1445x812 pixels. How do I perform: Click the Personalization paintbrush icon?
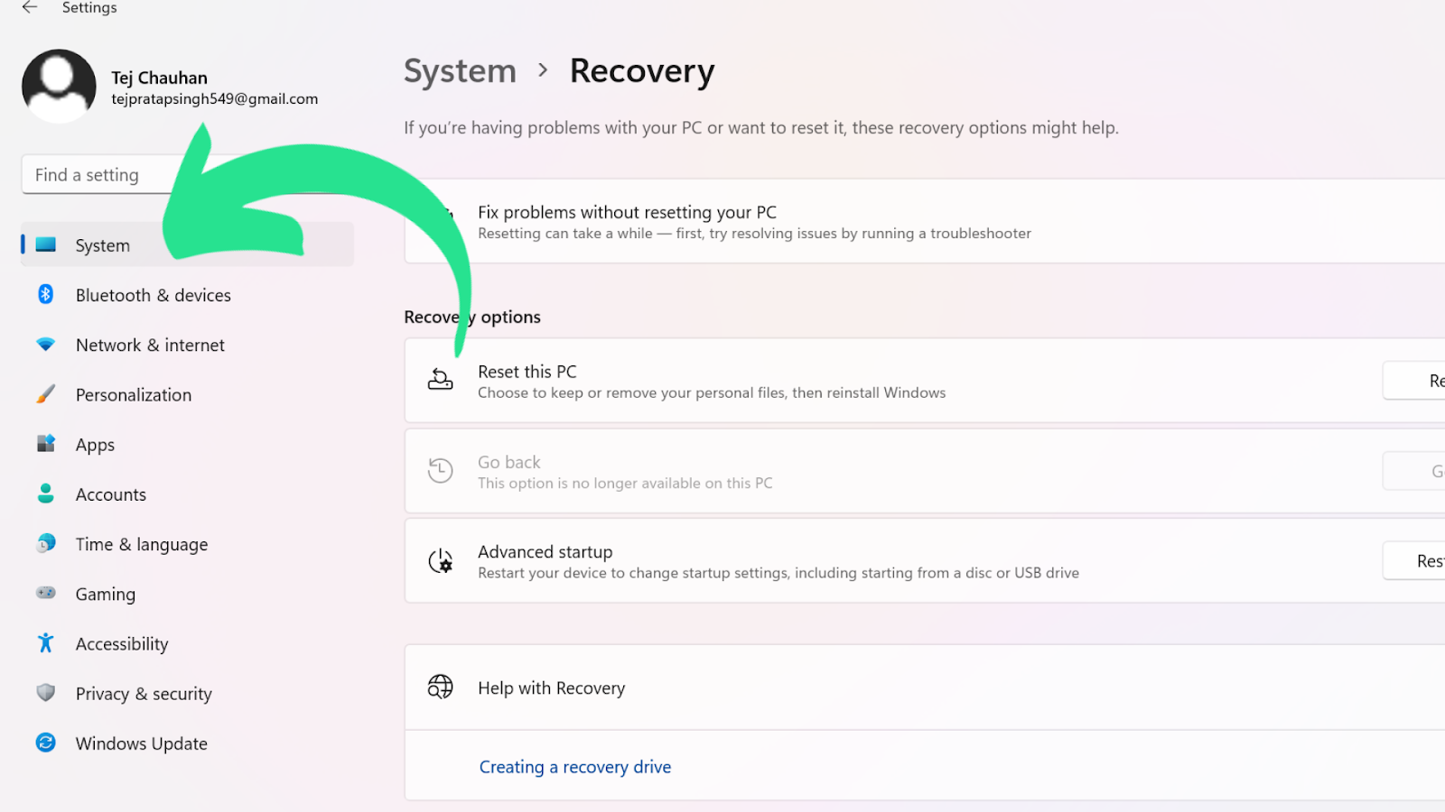click(46, 394)
